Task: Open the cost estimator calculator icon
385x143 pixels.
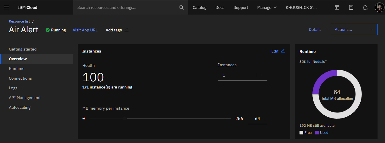Action: [x=351, y=7]
